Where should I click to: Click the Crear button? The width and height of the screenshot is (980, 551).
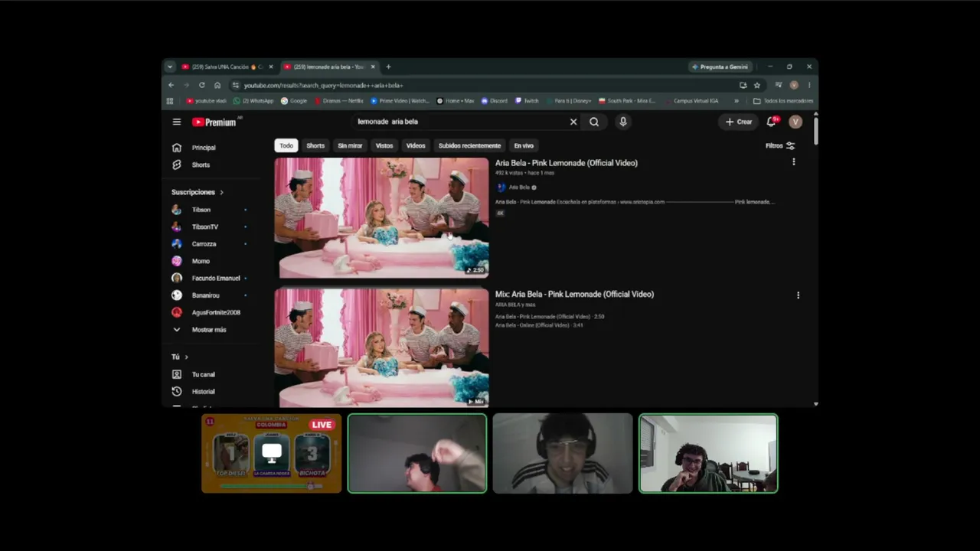click(x=739, y=122)
